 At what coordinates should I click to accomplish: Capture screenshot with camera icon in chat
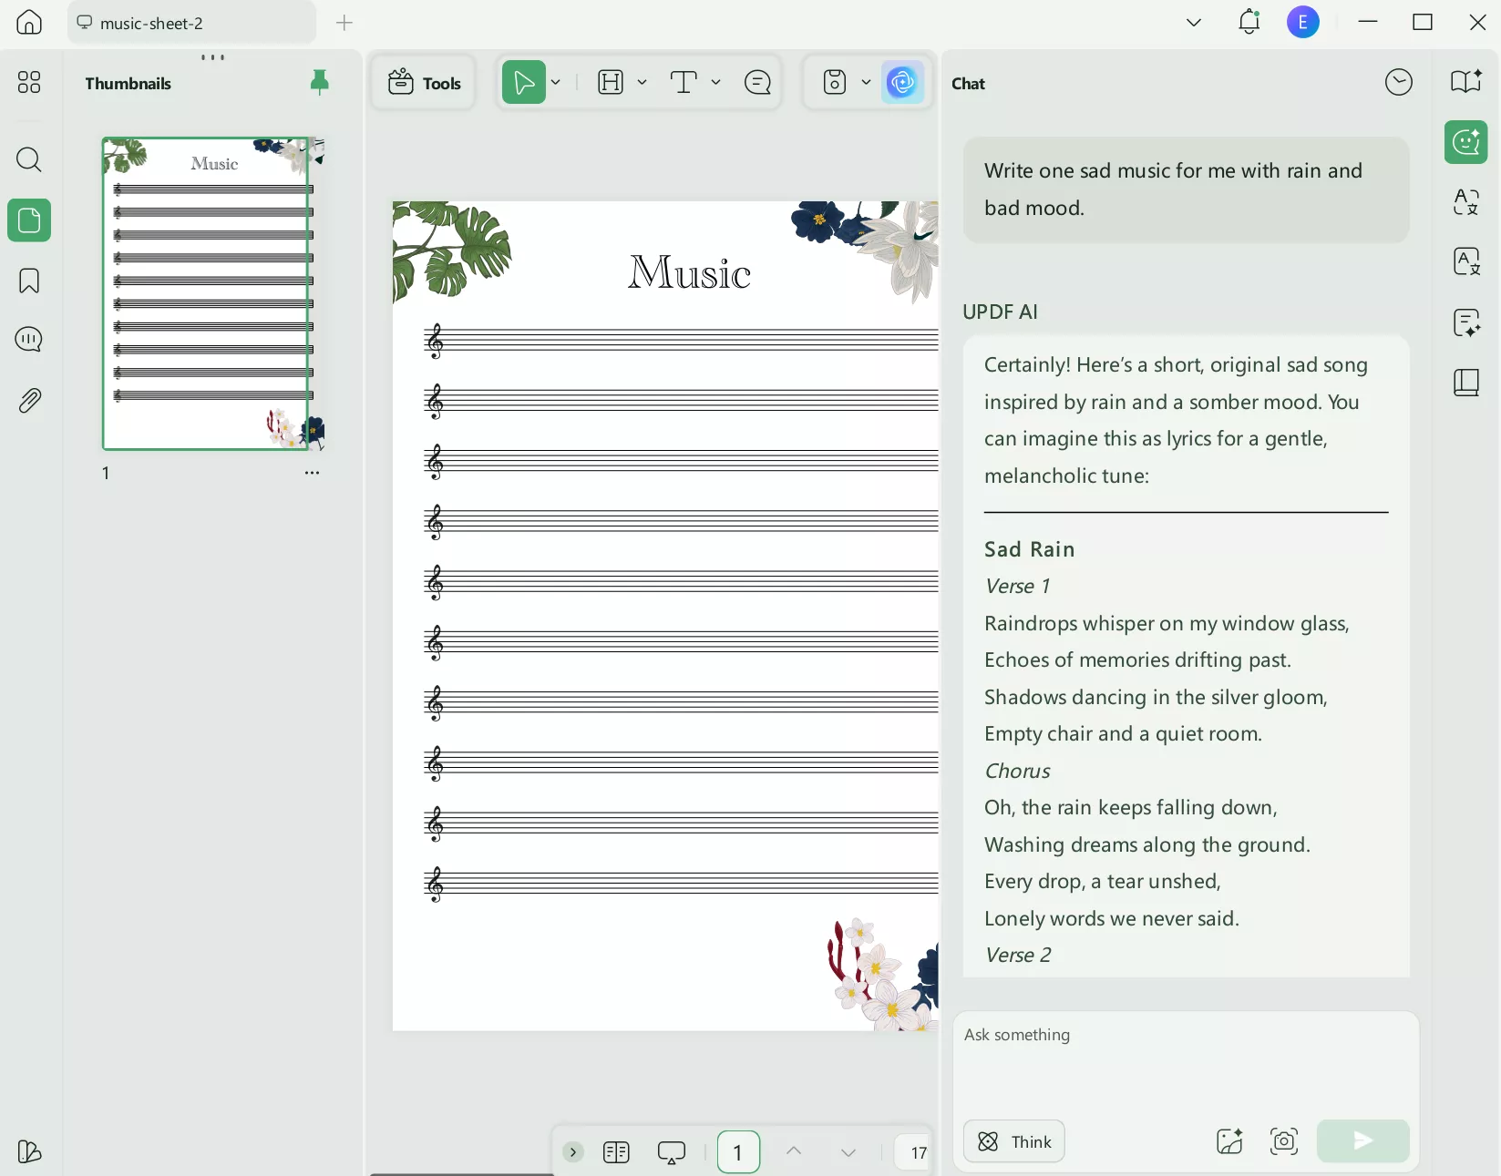[x=1283, y=1141]
